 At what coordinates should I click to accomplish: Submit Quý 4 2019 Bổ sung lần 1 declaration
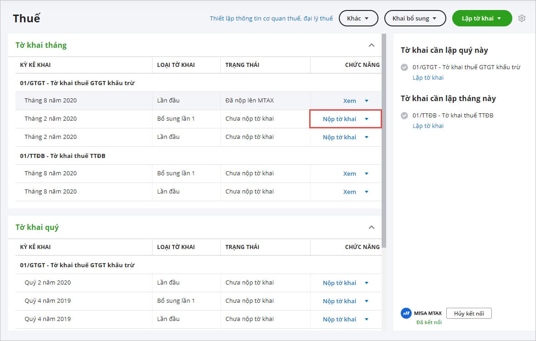coord(339,301)
